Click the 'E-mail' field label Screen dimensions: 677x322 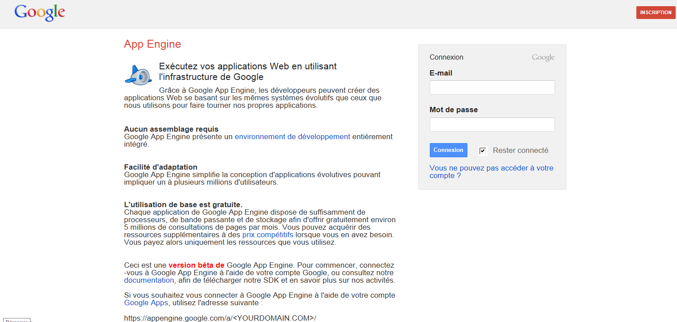441,73
